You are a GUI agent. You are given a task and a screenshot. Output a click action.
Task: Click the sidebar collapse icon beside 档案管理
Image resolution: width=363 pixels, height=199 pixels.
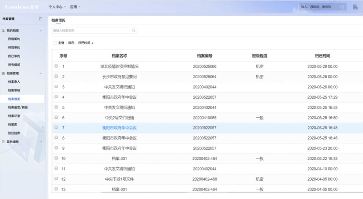pyautogui.click(x=40, y=19)
